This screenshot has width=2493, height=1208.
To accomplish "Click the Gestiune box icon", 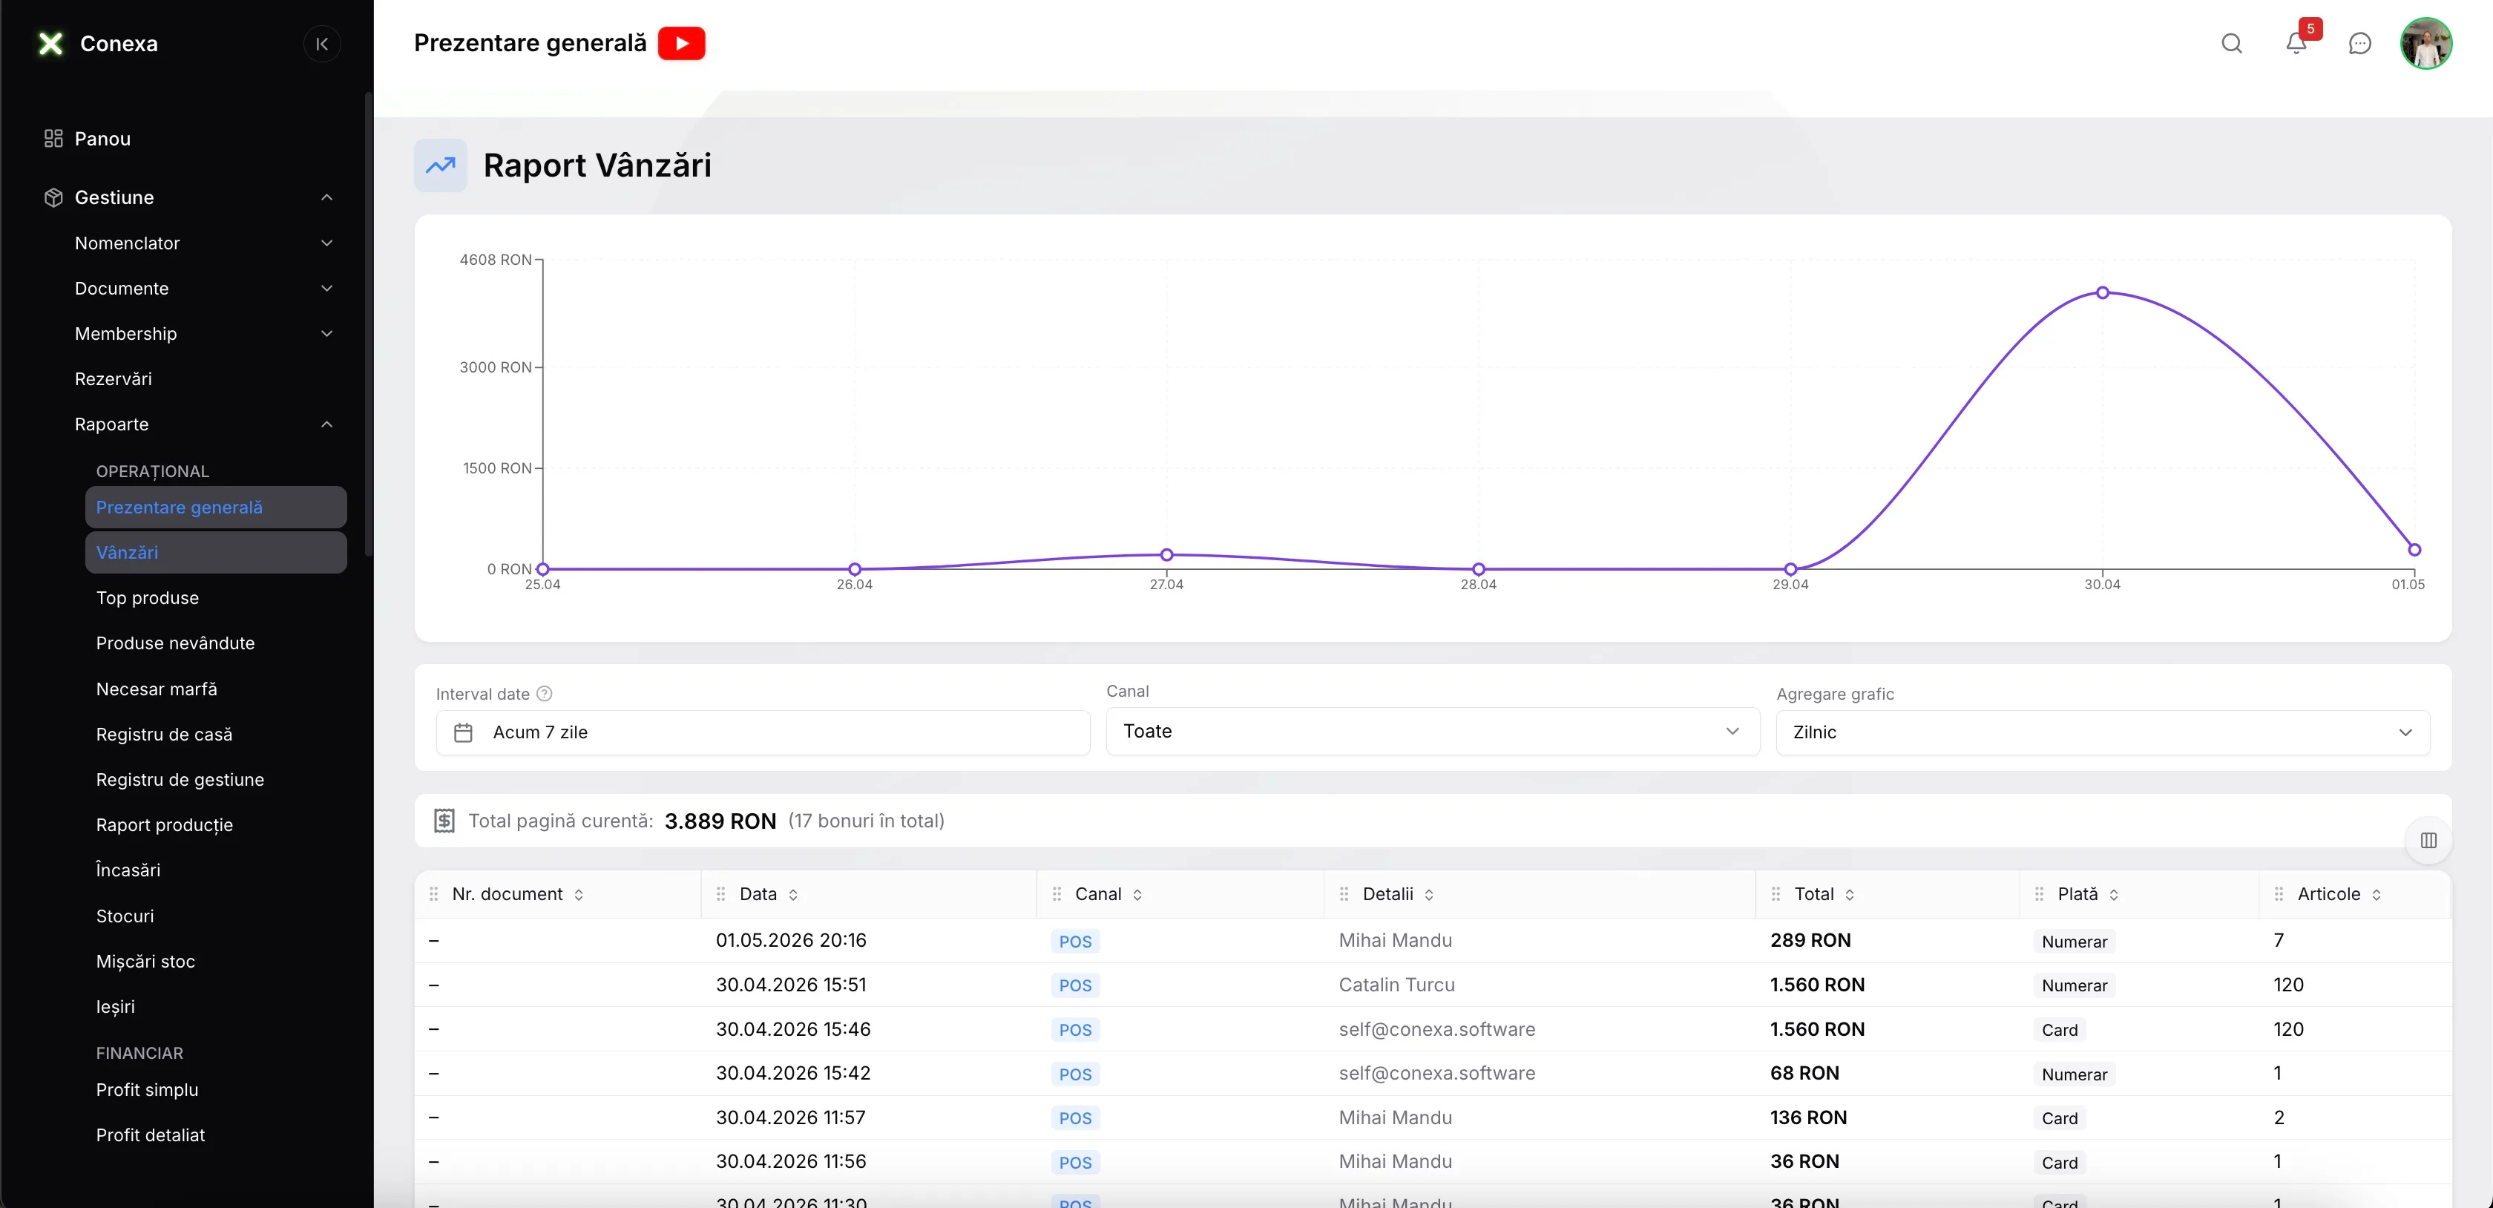I will [x=53, y=197].
